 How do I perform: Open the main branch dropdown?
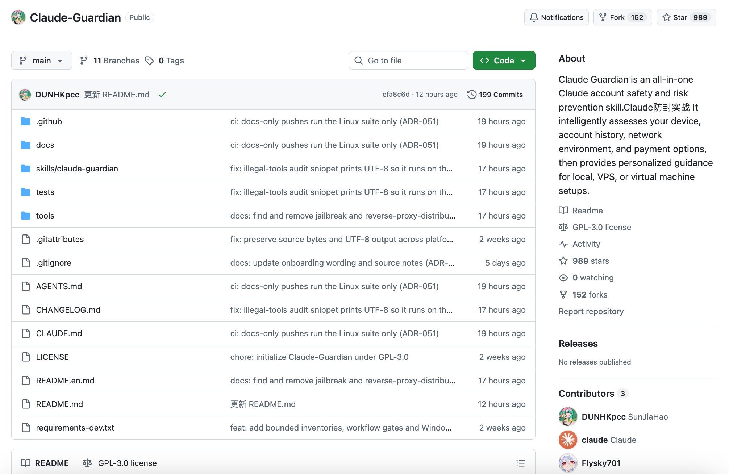coord(41,61)
